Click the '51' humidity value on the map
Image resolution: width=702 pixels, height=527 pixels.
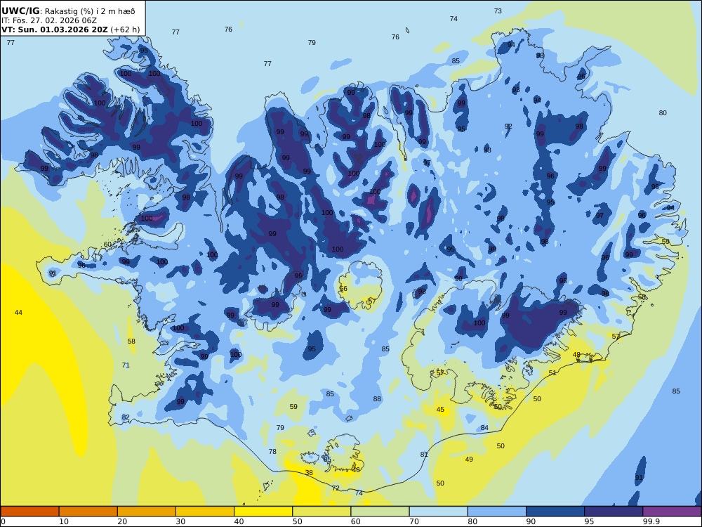tap(552, 373)
